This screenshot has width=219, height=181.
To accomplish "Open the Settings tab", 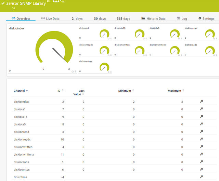I will [x=206, y=18].
